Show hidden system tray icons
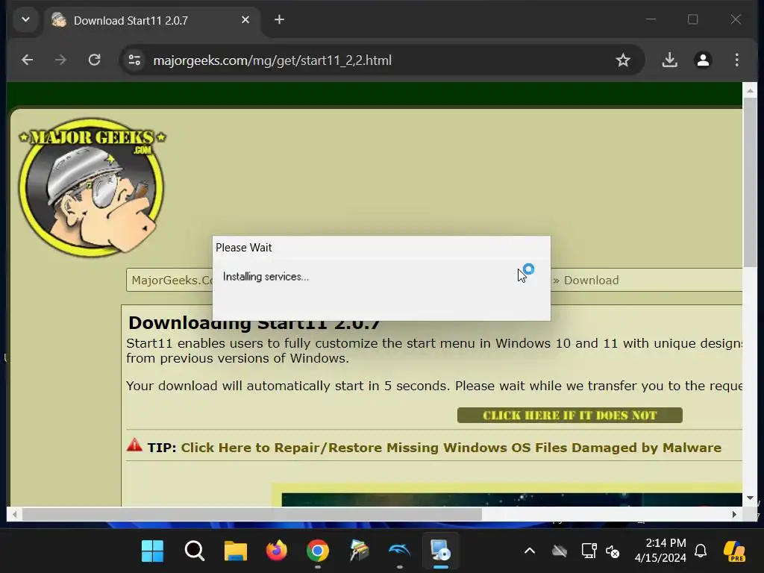764x573 pixels. pos(530,551)
